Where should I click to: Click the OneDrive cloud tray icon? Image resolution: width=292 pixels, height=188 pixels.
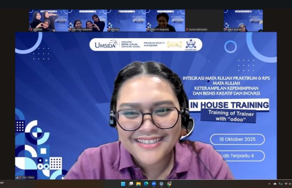(x=275, y=184)
